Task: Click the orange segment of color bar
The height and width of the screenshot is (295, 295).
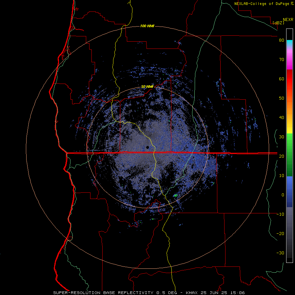Action: (x=289, y=108)
